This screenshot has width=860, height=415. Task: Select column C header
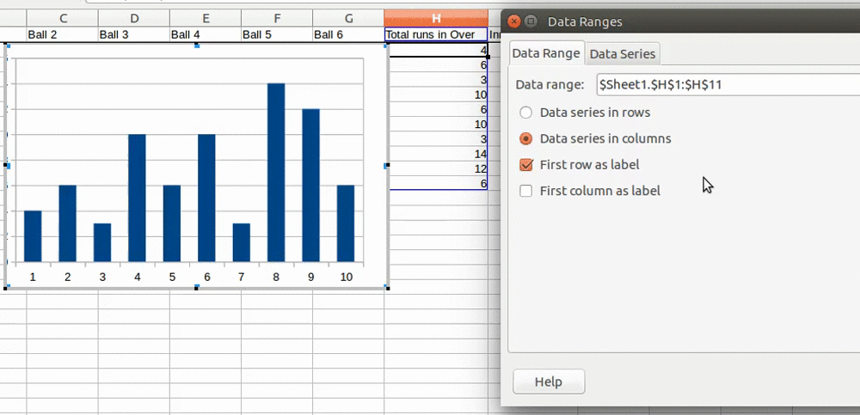(x=63, y=18)
